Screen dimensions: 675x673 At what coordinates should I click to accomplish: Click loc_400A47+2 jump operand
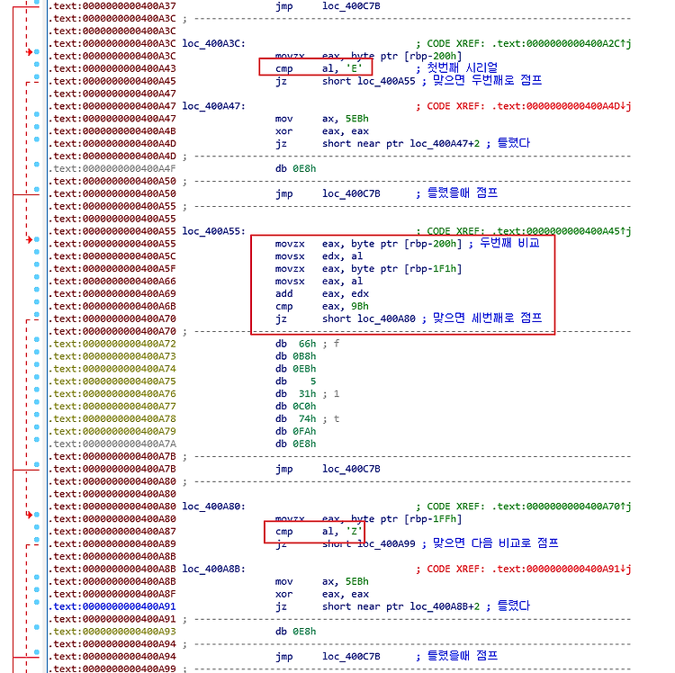(445, 143)
